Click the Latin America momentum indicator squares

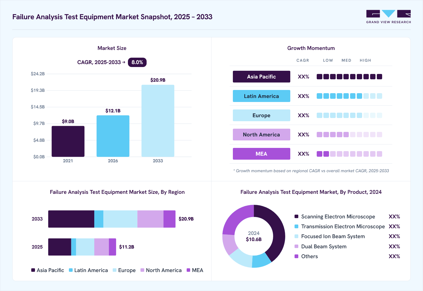pos(349,96)
